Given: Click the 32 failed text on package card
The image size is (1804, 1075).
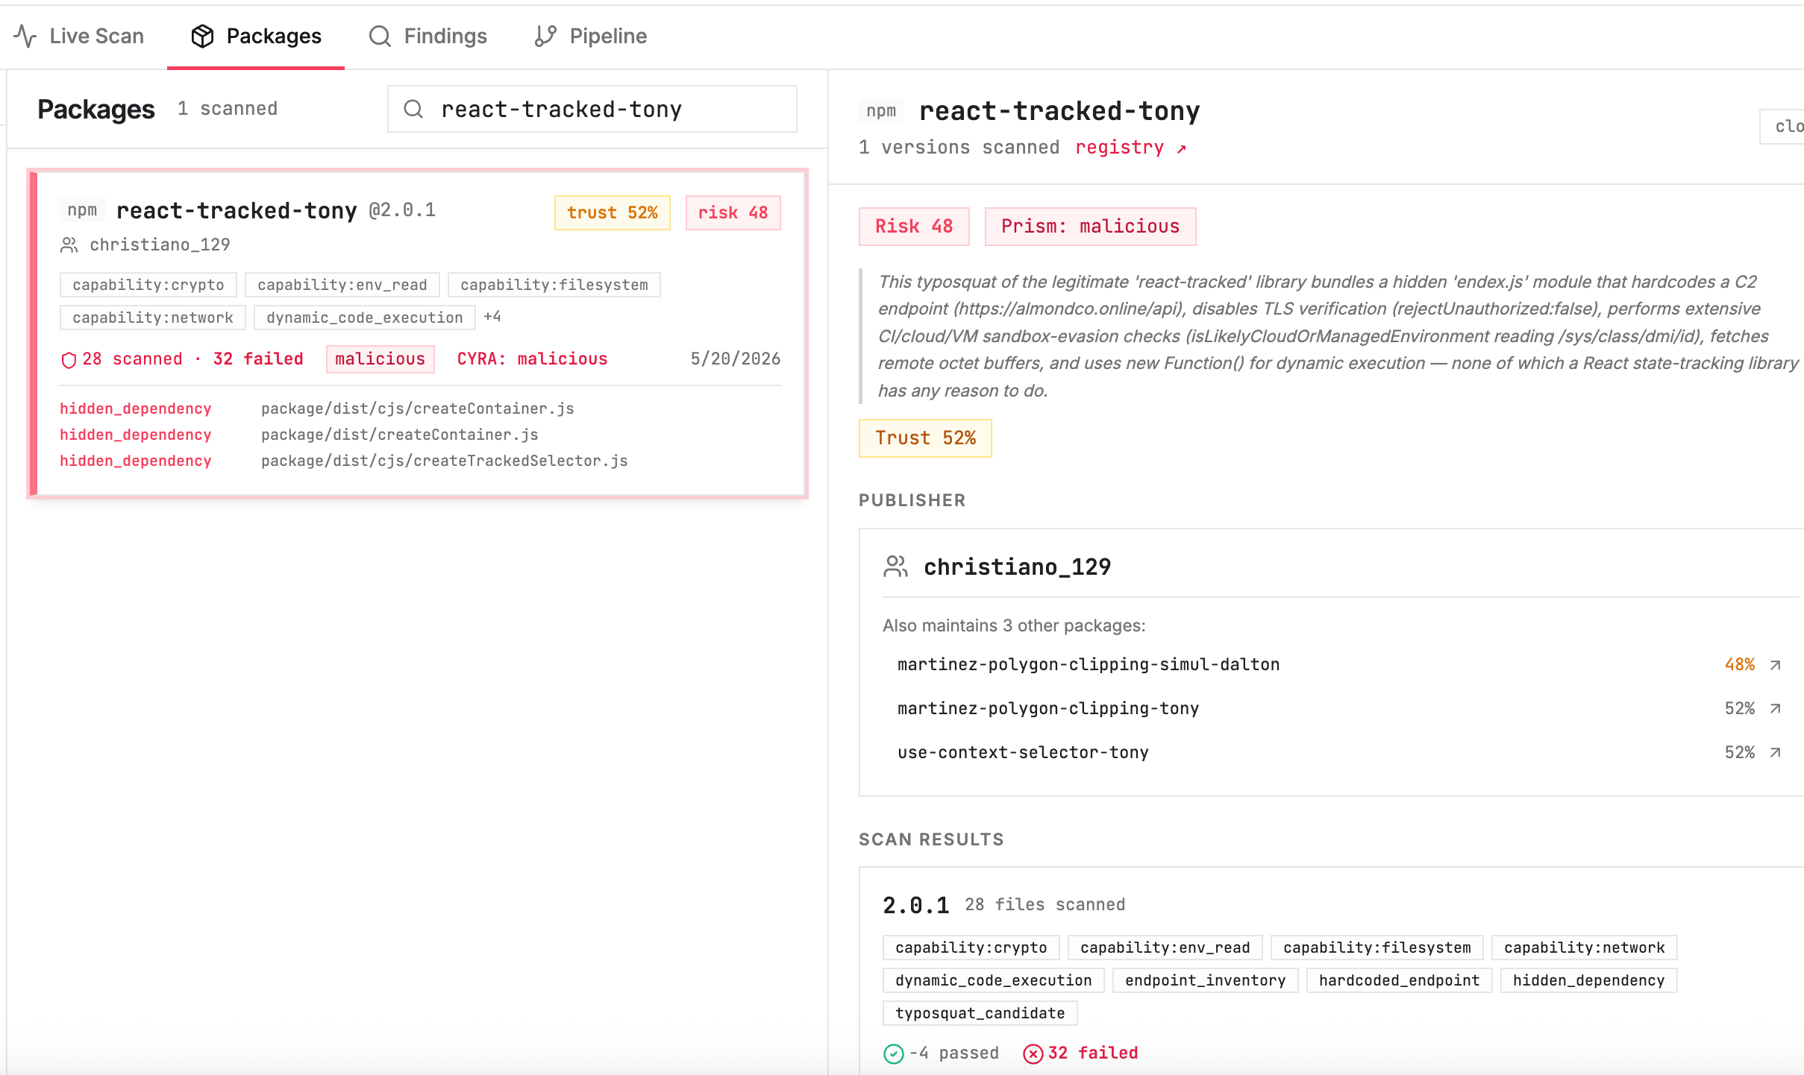Looking at the screenshot, I should (x=258, y=359).
